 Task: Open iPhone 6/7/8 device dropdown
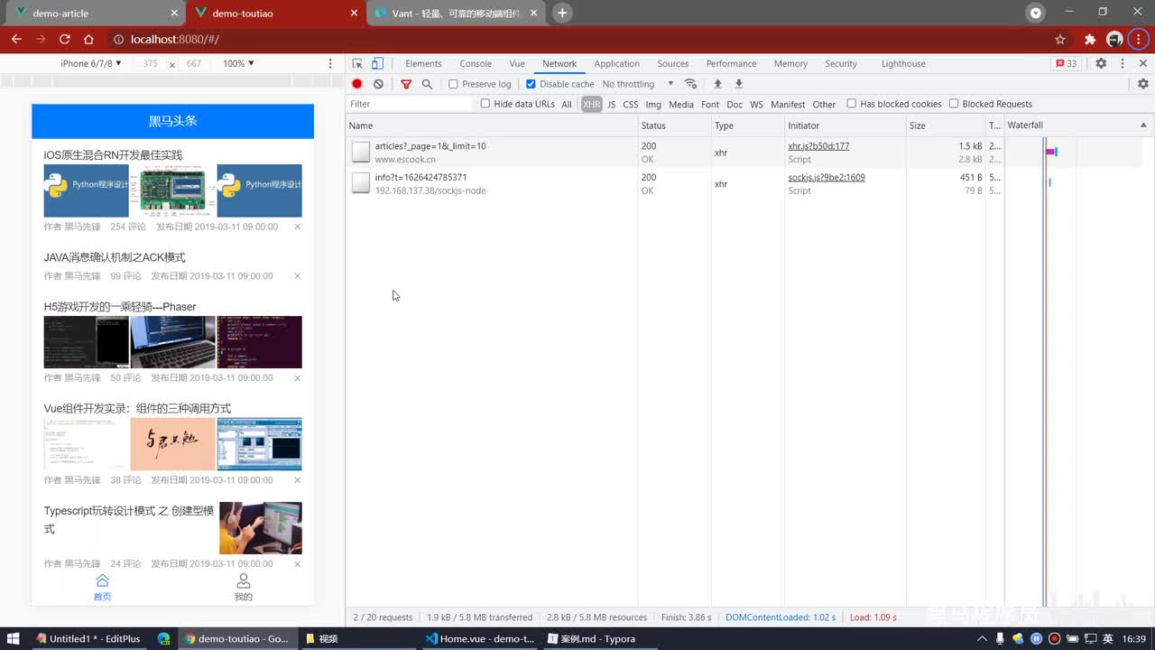coord(90,63)
